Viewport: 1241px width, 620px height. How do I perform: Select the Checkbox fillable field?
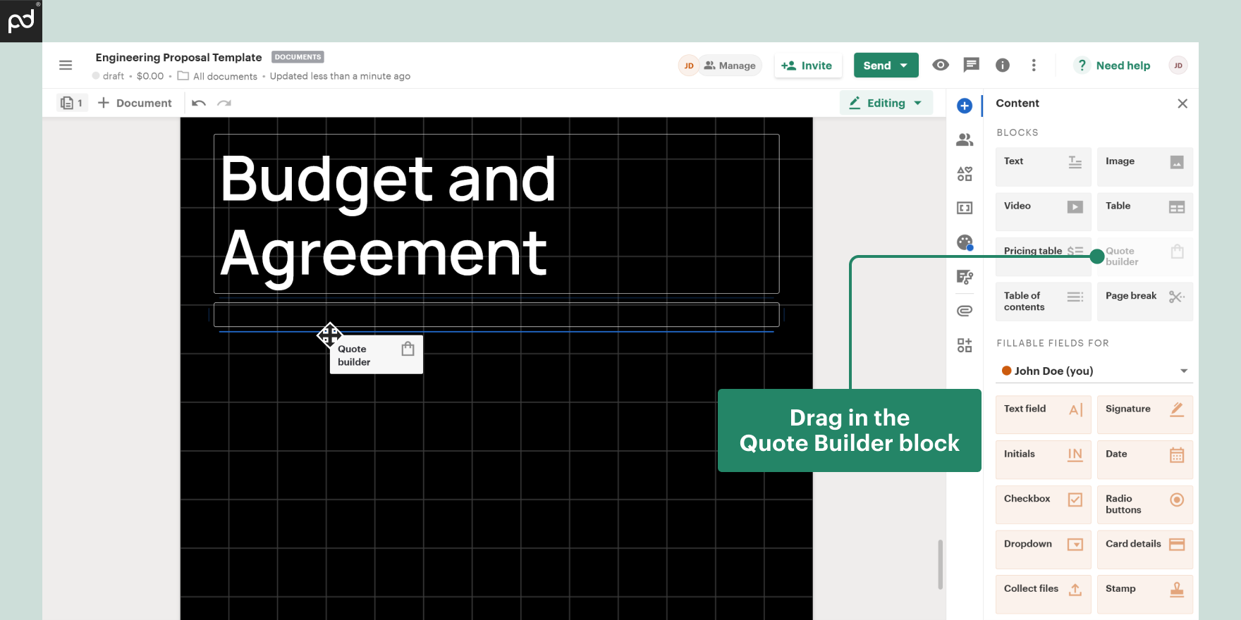tap(1043, 504)
